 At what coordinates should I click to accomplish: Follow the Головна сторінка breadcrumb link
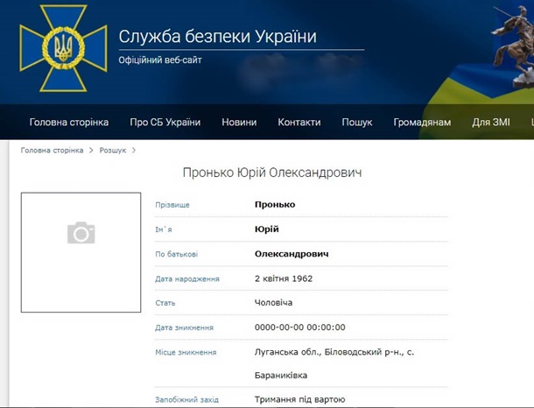tap(52, 151)
